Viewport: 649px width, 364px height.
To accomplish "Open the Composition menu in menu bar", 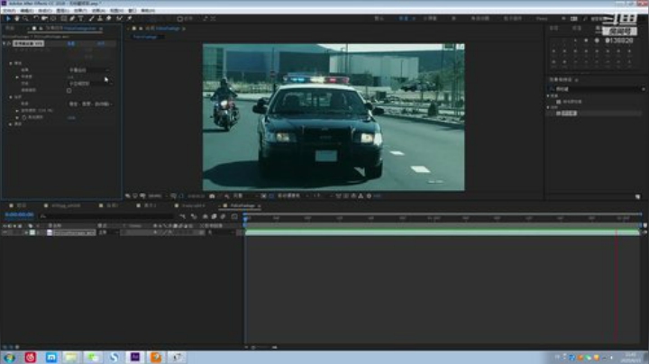I will [x=45, y=10].
